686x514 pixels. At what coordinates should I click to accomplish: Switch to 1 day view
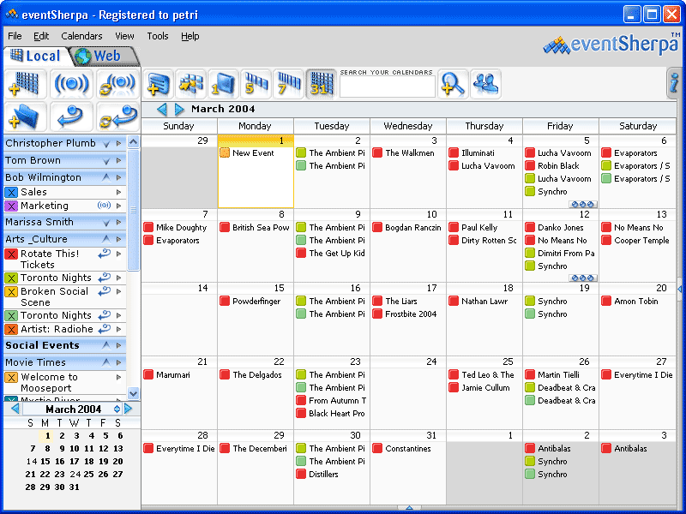[x=223, y=83]
